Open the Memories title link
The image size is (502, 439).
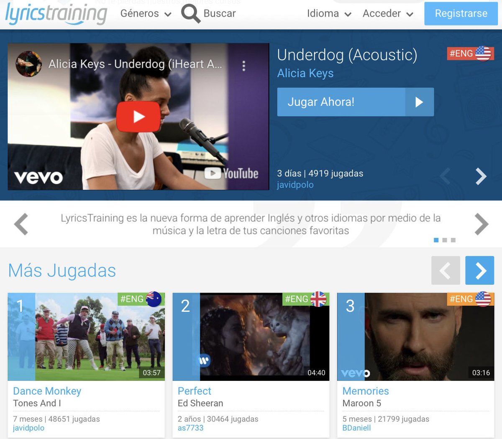[366, 391]
